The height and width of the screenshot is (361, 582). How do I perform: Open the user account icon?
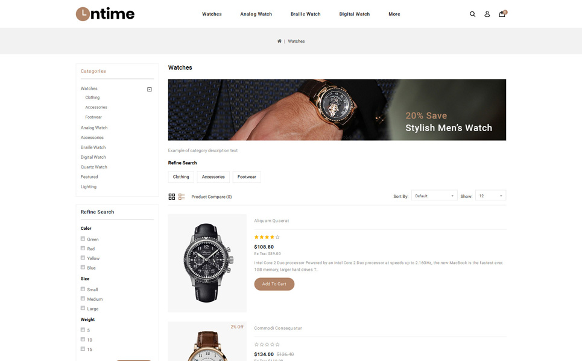pyautogui.click(x=487, y=14)
